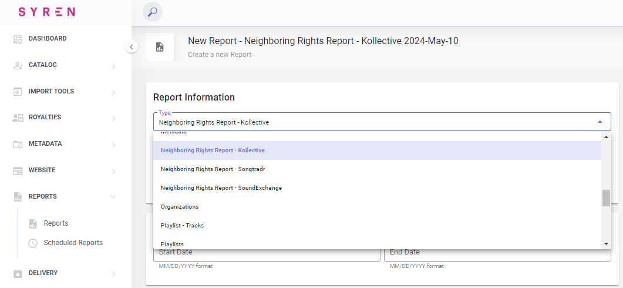The width and height of the screenshot is (623, 288).
Task: Click the dropdown list scrollbar down arrow
Action: click(606, 244)
